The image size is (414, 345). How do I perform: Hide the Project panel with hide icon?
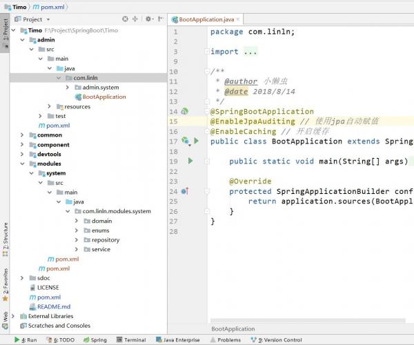click(x=160, y=19)
